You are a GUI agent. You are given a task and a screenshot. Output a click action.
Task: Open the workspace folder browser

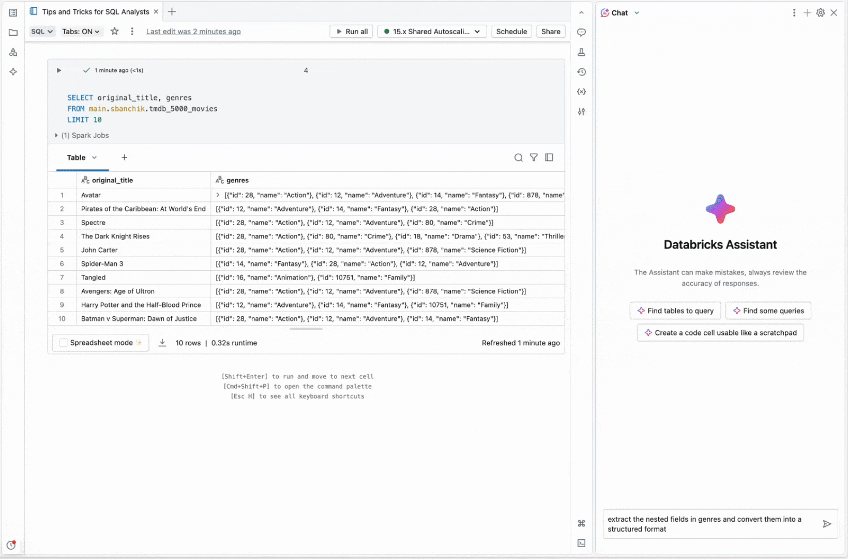click(x=13, y=32)
